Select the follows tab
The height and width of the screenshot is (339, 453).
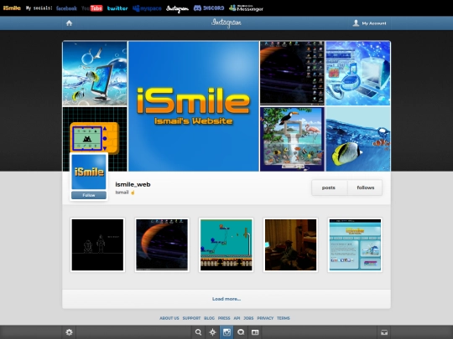point(366,187)
